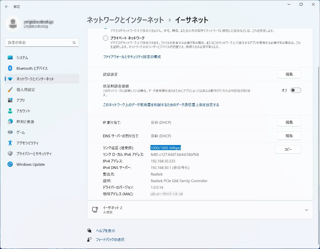Image resolution: width=320 pixels, height=249 pixels.
Task: Click the Apps icon in sidebar
Action: 10,100
